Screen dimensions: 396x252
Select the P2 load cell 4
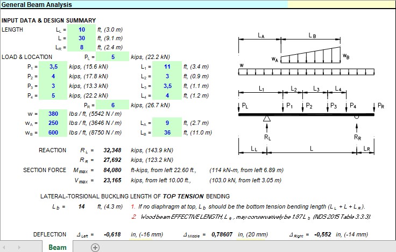point(53,76)
